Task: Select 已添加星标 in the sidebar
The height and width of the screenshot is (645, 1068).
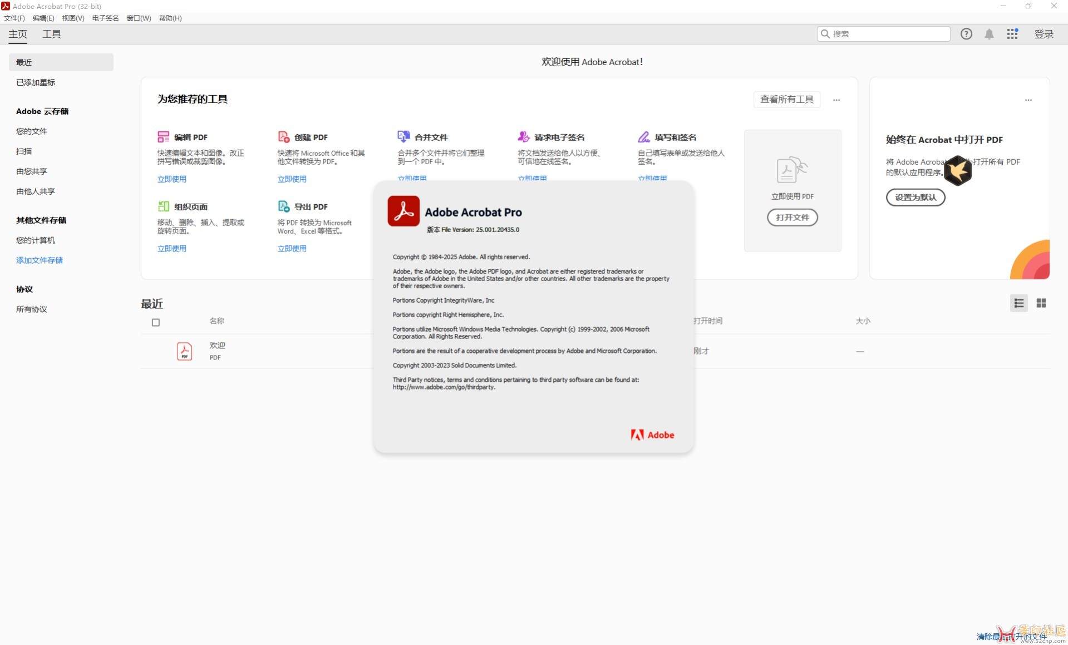Action: coord(36,82)
